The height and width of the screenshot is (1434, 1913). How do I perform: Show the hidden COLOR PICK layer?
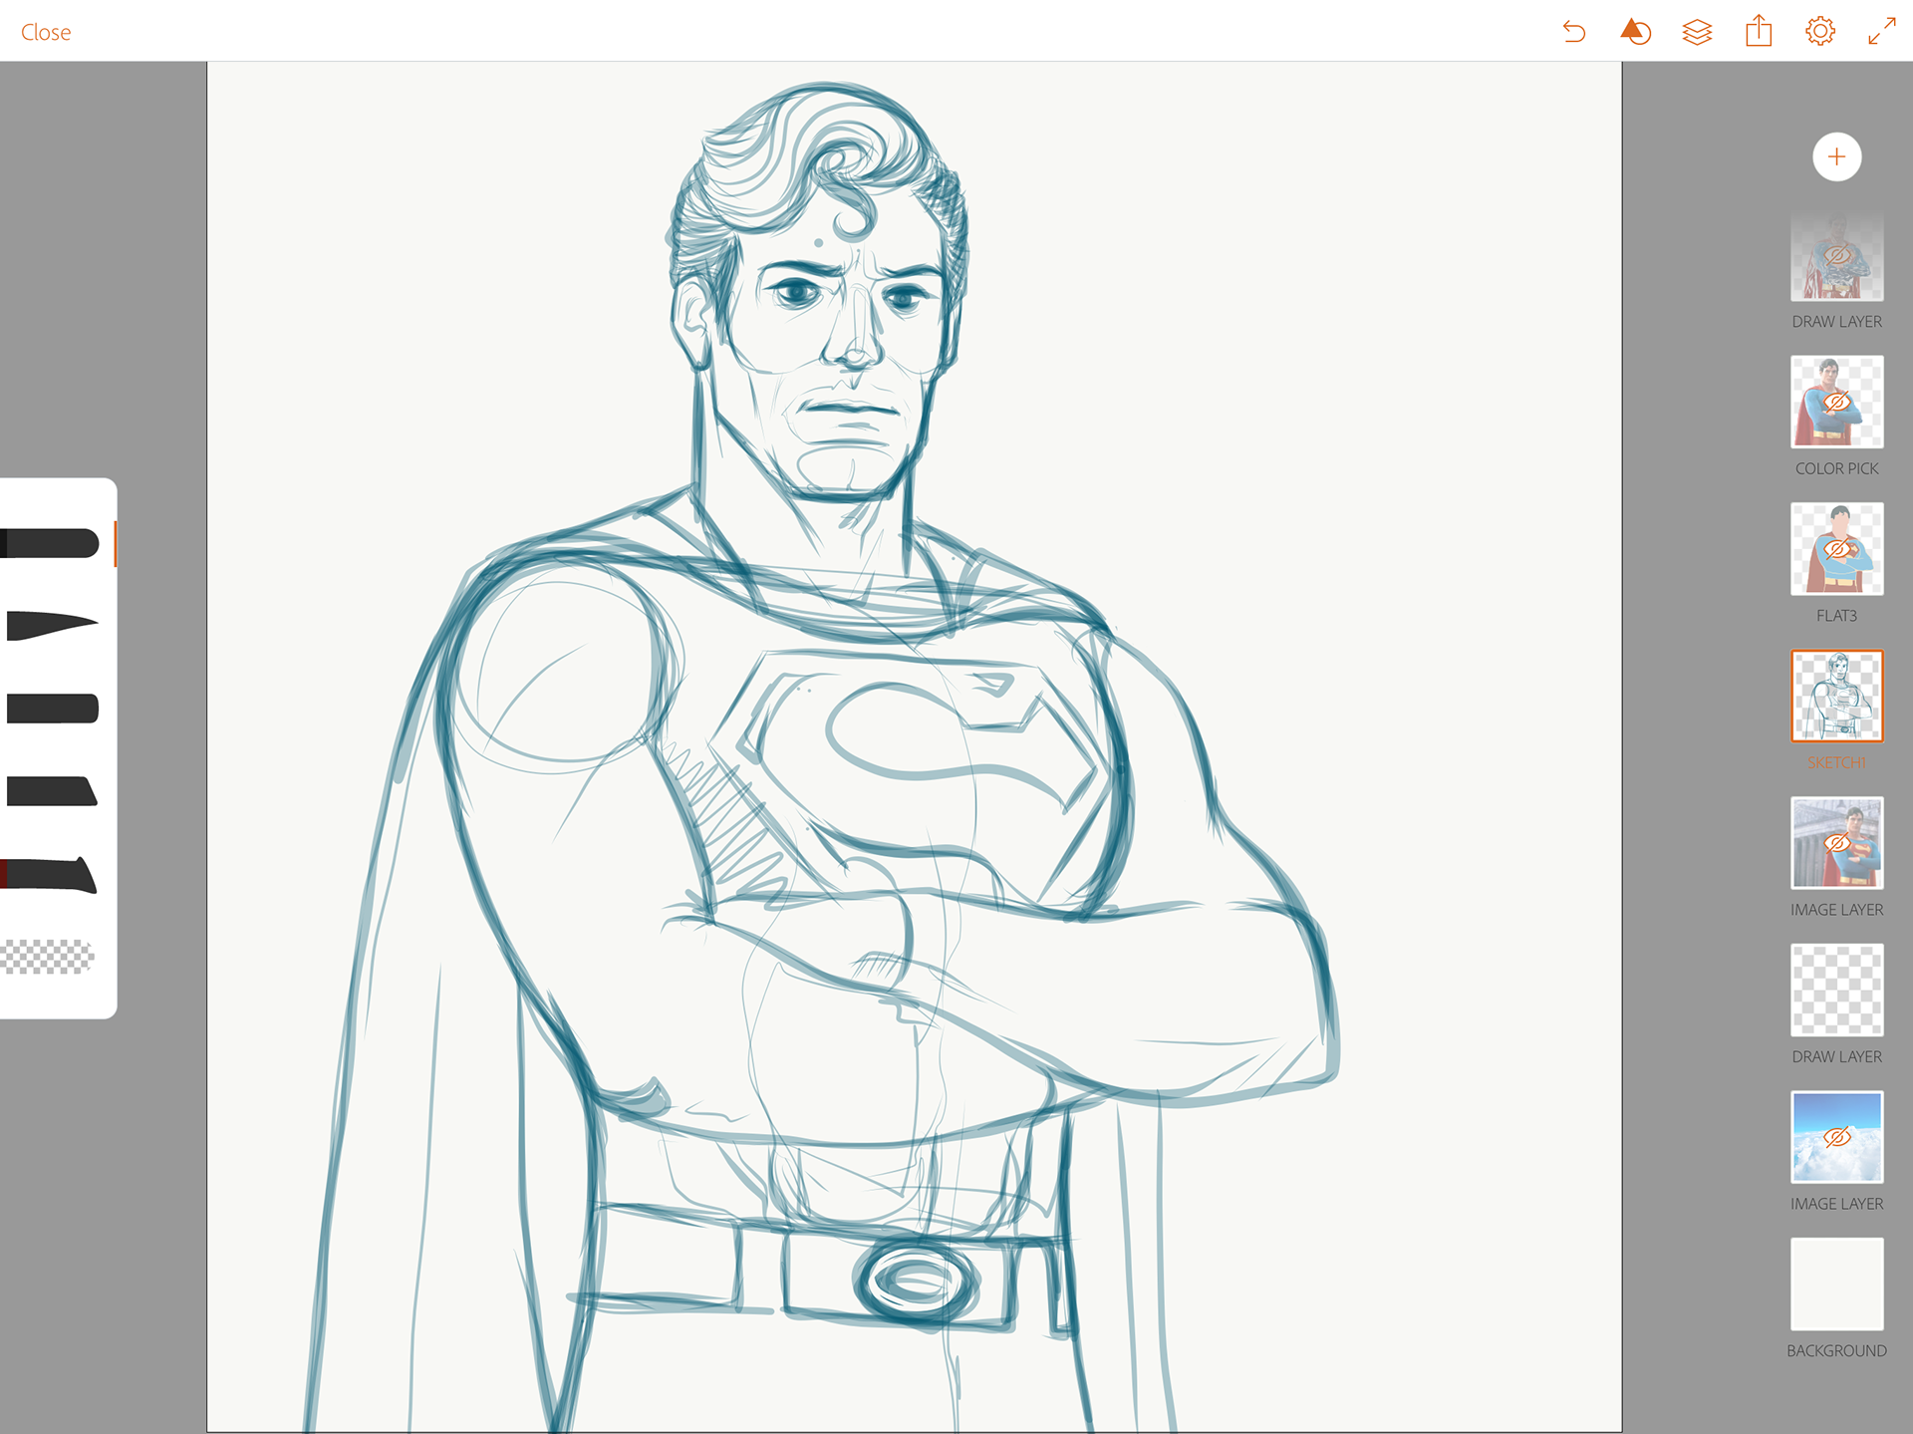tap(1836, 402)
